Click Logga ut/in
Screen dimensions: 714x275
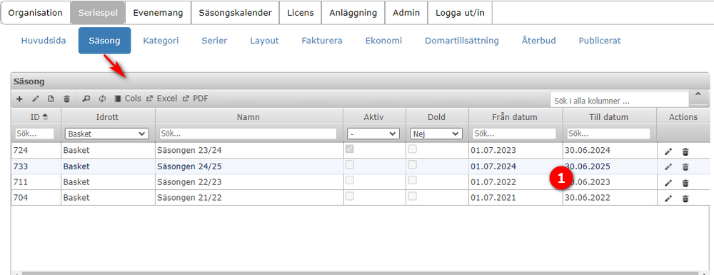point(460,13)
